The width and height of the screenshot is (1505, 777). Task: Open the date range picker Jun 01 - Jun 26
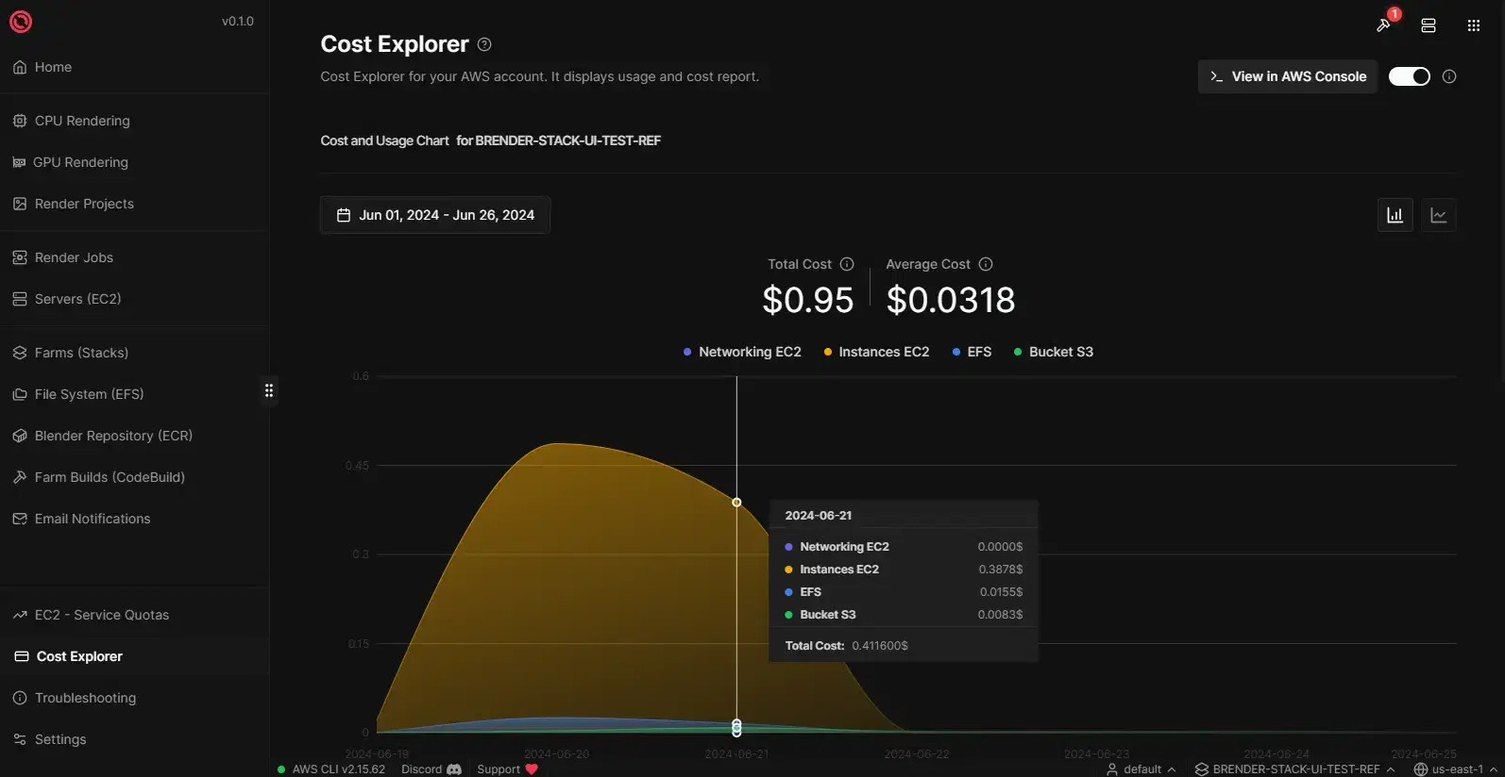pos(435,215)
